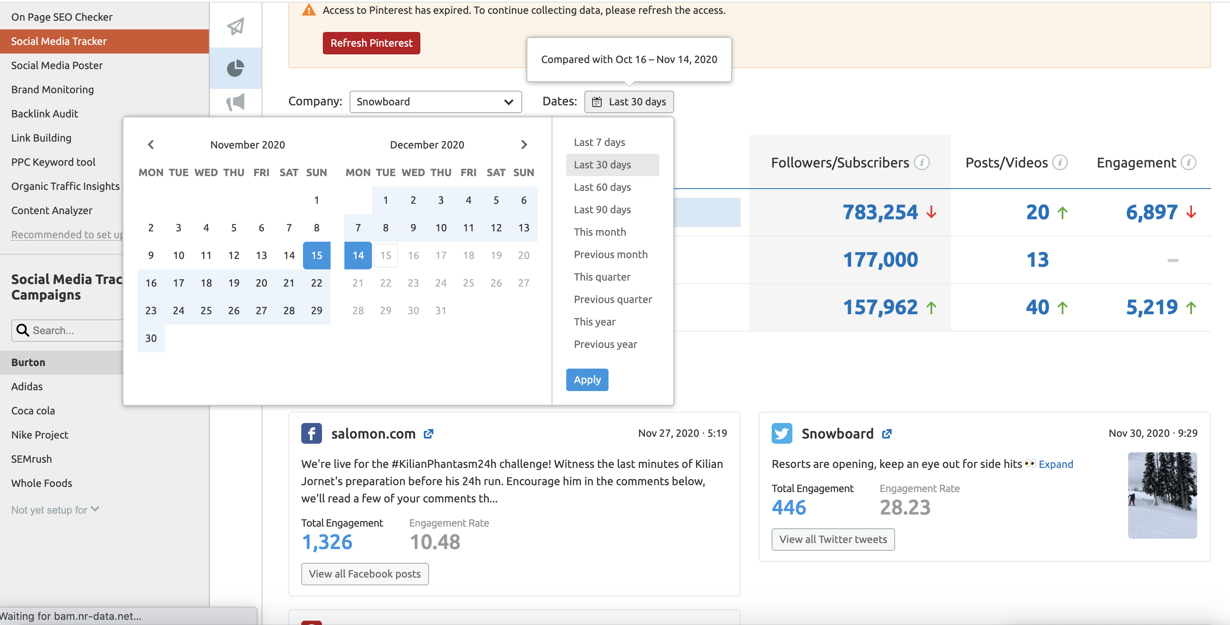
Task: Select Content Analyzer menu item
Action: pyautogui.click(x=52, y=210)
